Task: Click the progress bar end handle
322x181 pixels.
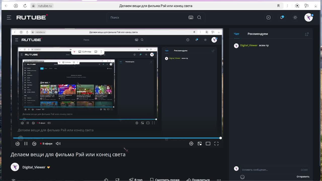Action: tap(221, 138)
